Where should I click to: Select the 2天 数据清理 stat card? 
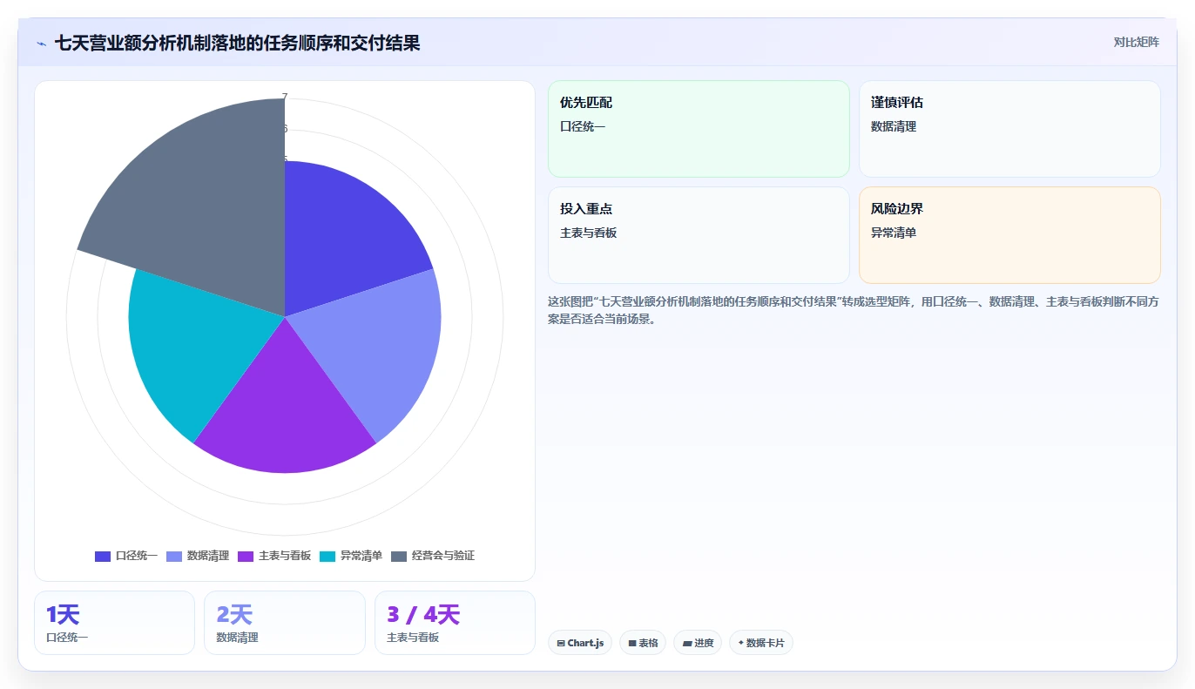(x=285, y=623)
